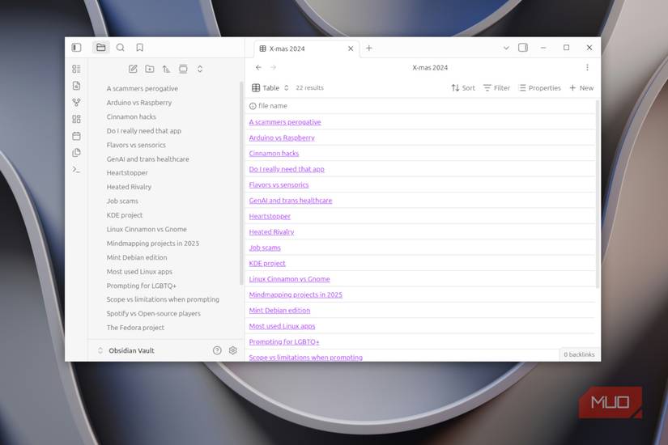Open 'Mint Debian edition' table link
This screenshot has width=668, height=445.
point(279,311)
